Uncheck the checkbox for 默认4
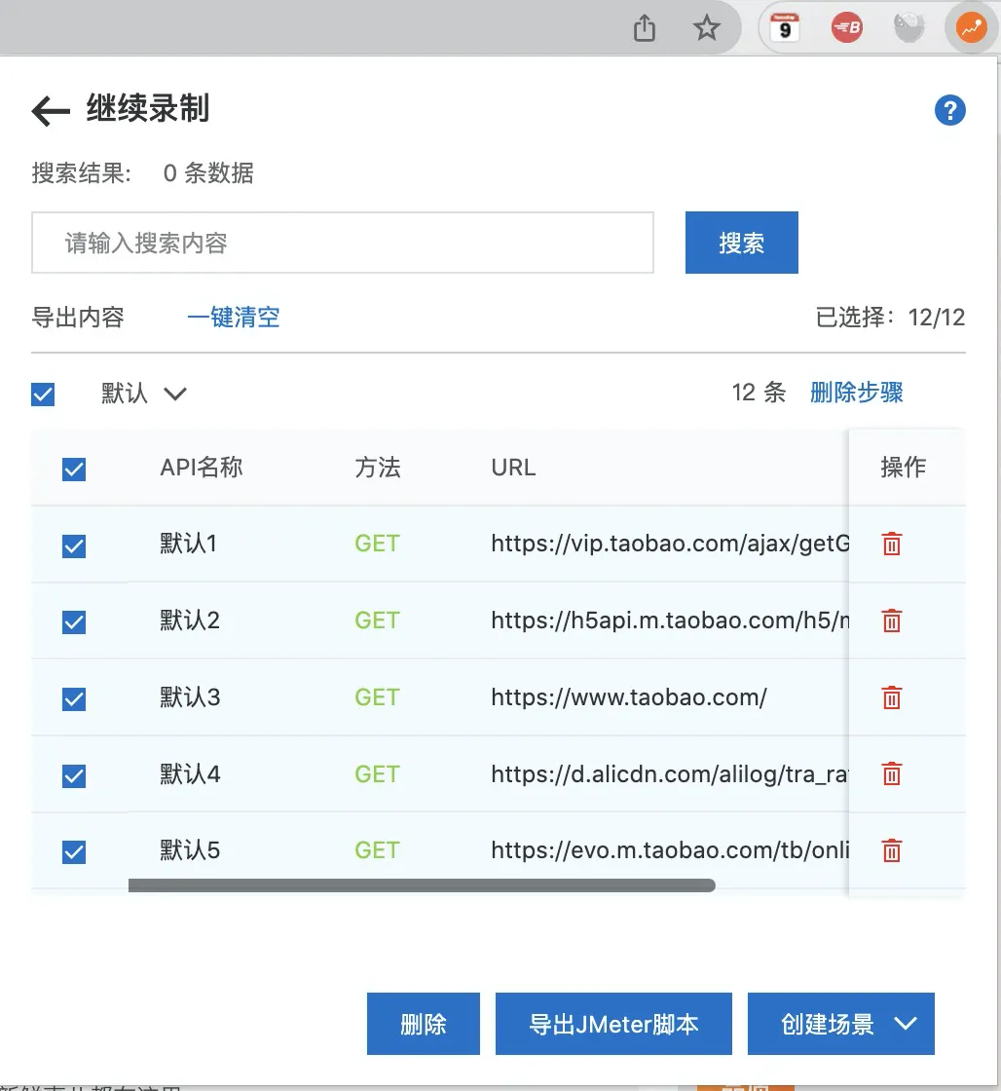The height and width of the screenshot is (1091, 1001). coord(74,775)
